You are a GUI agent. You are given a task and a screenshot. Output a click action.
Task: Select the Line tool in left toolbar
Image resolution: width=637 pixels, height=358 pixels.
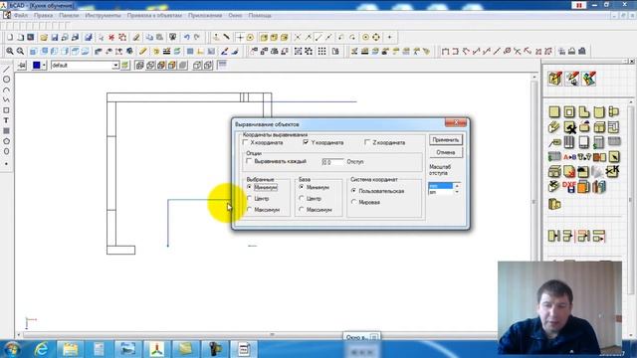pyautogui.click(x=6, y=70)
